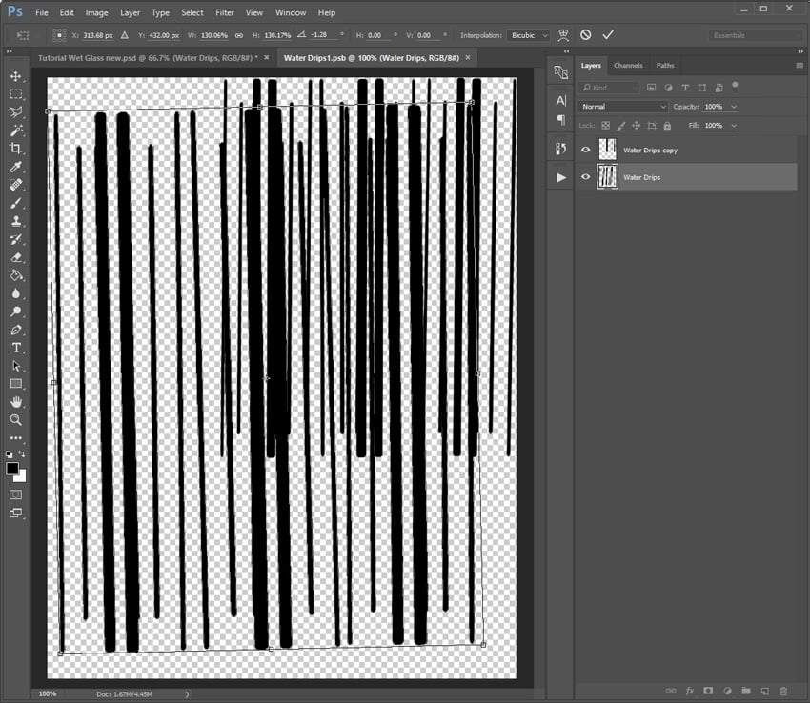Hide the Water Drips copy layer

(585, 150)
